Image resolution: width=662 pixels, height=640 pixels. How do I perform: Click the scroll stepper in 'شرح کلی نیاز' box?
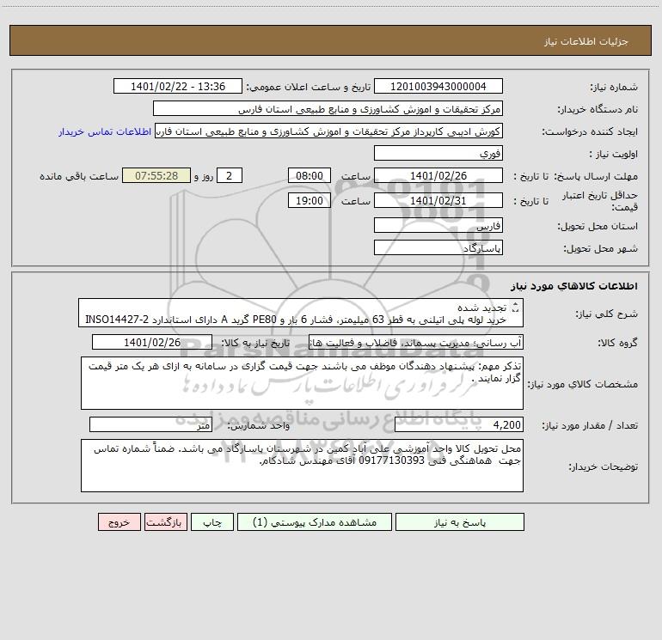[x=515, y=308]
